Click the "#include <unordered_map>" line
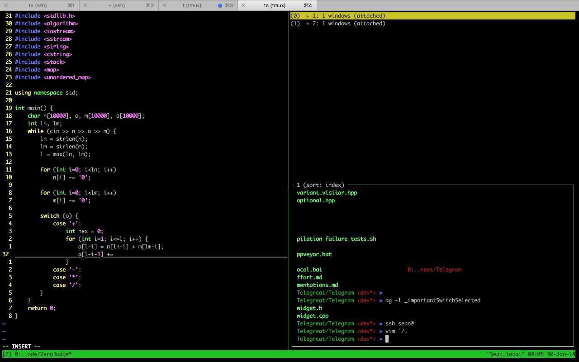 coord(53,77)
